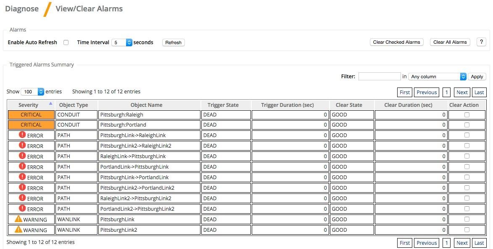Image resolution: width=493 pixels, height=249 pixels.
Task: Click Last in top pagination
Action: [479, 92]
